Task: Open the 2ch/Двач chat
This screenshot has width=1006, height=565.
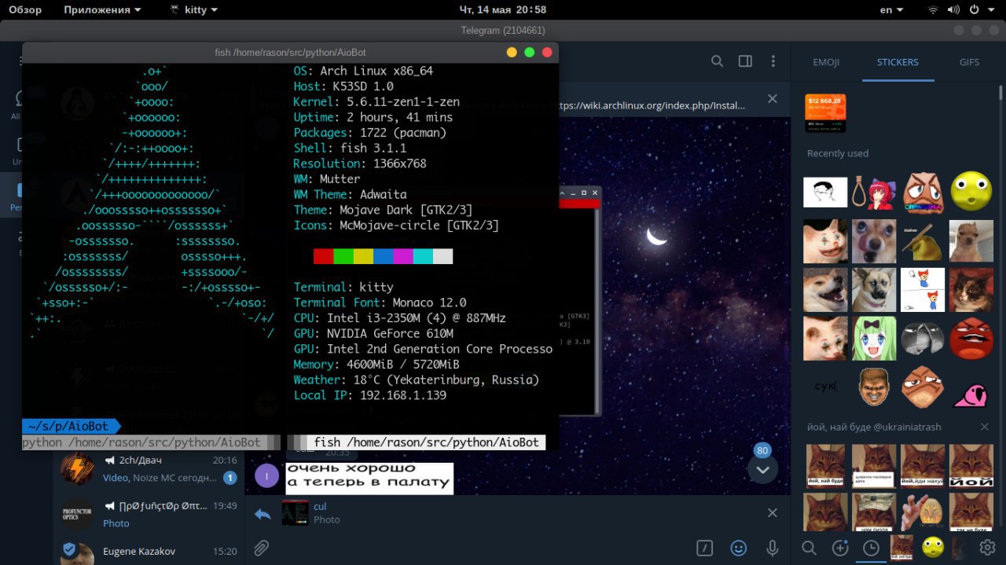Action: pos(149,468)
